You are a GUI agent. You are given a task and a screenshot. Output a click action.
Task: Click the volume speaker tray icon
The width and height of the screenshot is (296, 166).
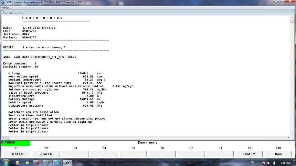(269, 163)
